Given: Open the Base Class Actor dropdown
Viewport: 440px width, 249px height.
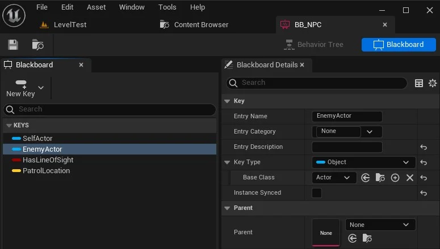Looking at the screenshot, I should tap(334, 177).
